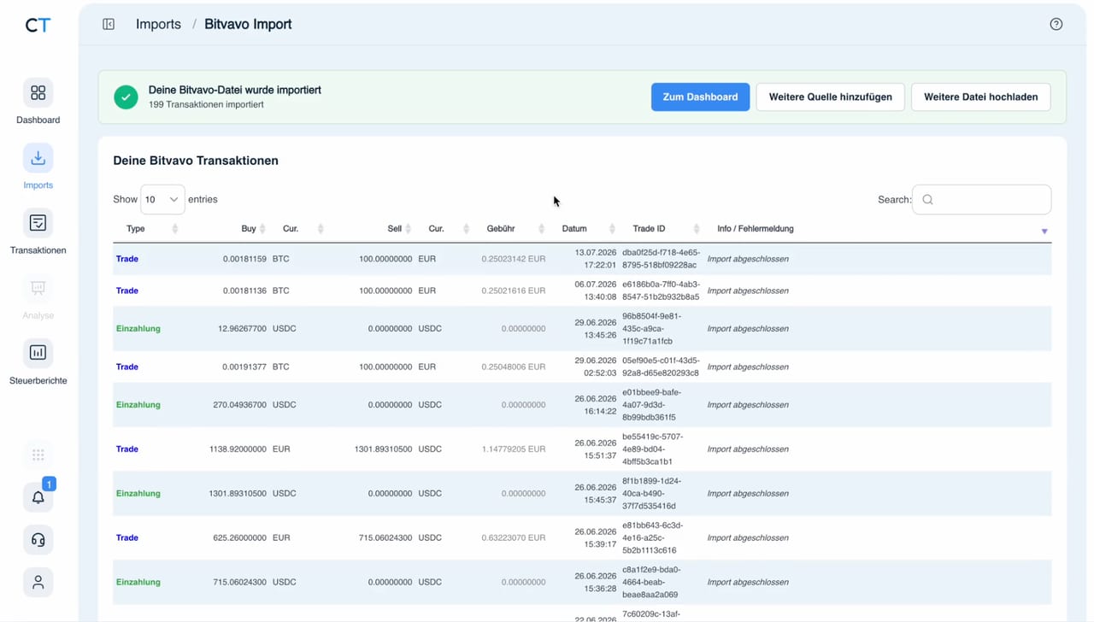This screenshot has width=1094, height=622.
Task: Open the support headset icon
Action: point(38,540)
